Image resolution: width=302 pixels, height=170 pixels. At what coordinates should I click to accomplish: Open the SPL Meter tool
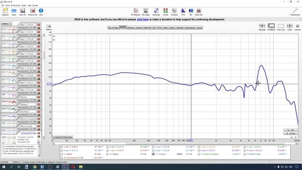(146, 11)
